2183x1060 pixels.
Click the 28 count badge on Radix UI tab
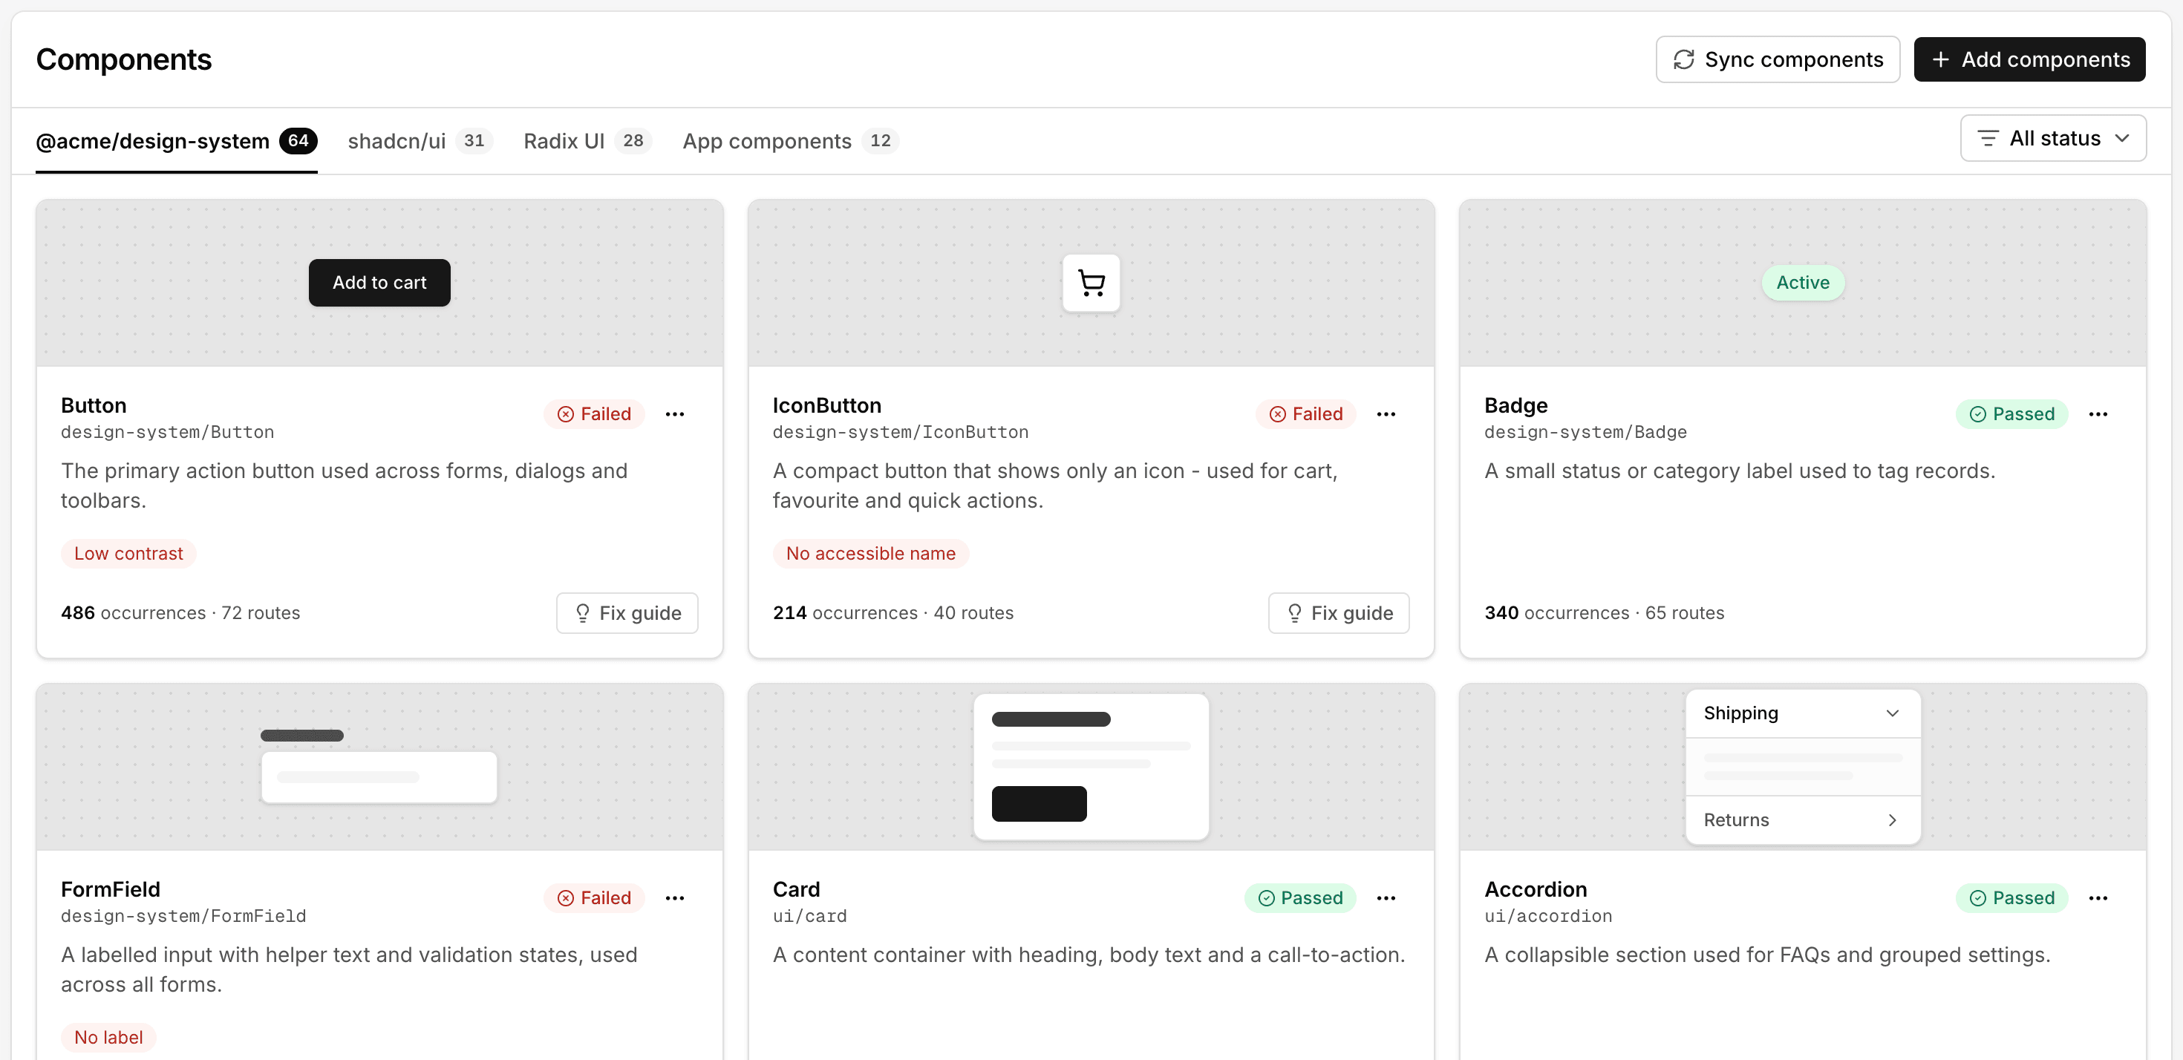[x=632, y=140]
